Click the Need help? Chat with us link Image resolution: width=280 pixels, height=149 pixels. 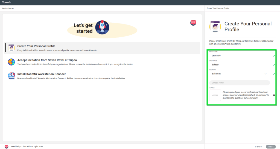coord(27,147)
